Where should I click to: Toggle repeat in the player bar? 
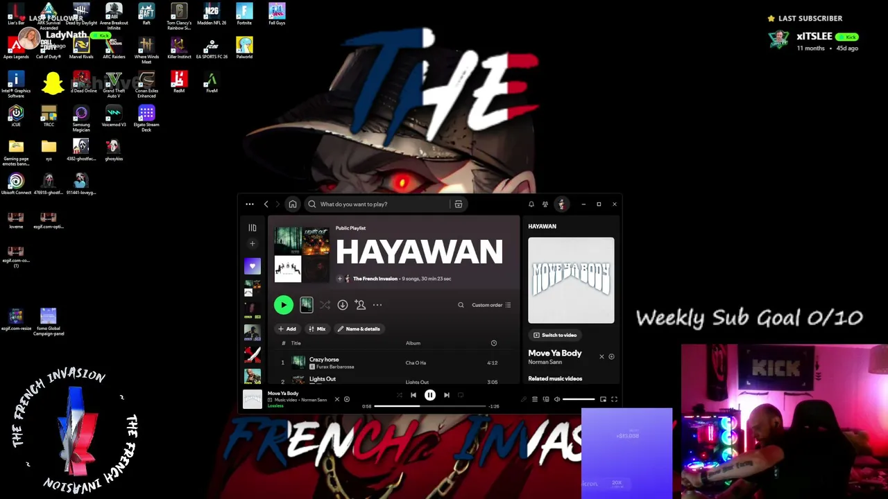pyautogui.click(x=461, y=395)
